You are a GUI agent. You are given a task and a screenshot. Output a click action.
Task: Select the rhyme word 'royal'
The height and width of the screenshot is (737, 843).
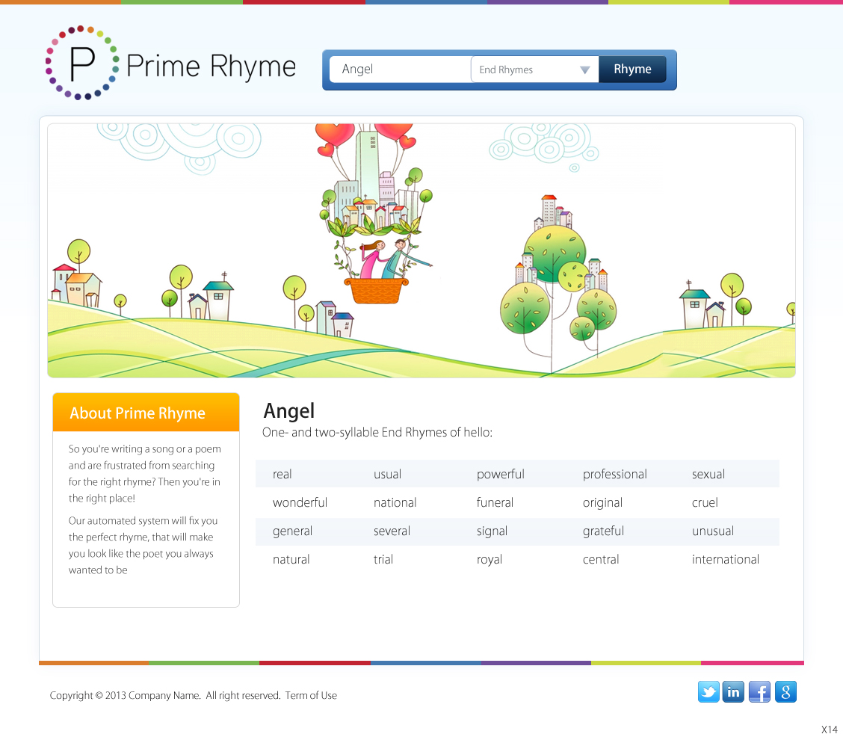(490, 559)
